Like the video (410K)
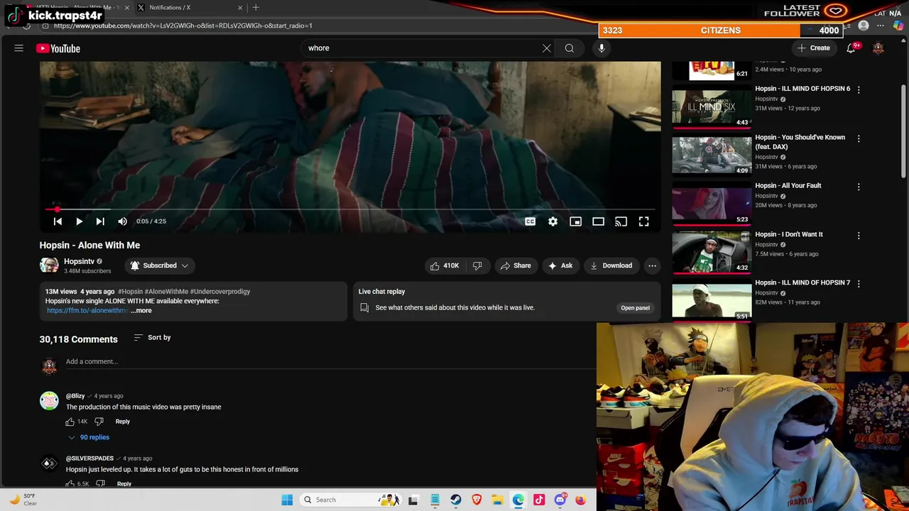Viewport: 909px width, 511px height. (445, 265)
